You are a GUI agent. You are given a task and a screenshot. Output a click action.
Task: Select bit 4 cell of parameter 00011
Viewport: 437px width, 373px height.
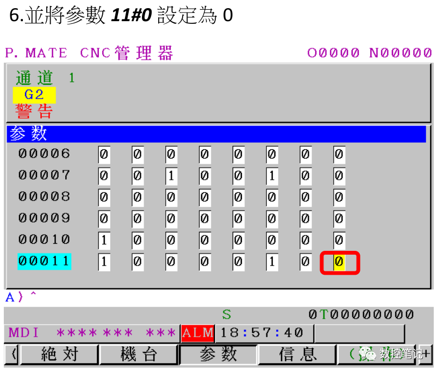pyautogui.click(x=205, y=262)
